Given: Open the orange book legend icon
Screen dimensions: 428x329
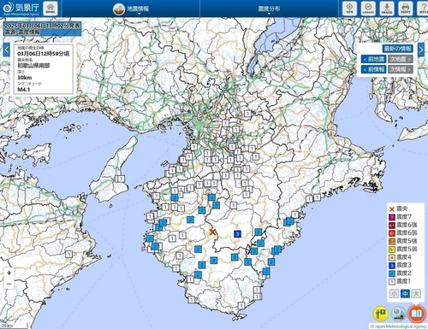Looking at the screenshot, I should pyautogui.click(x=417, y=314).
